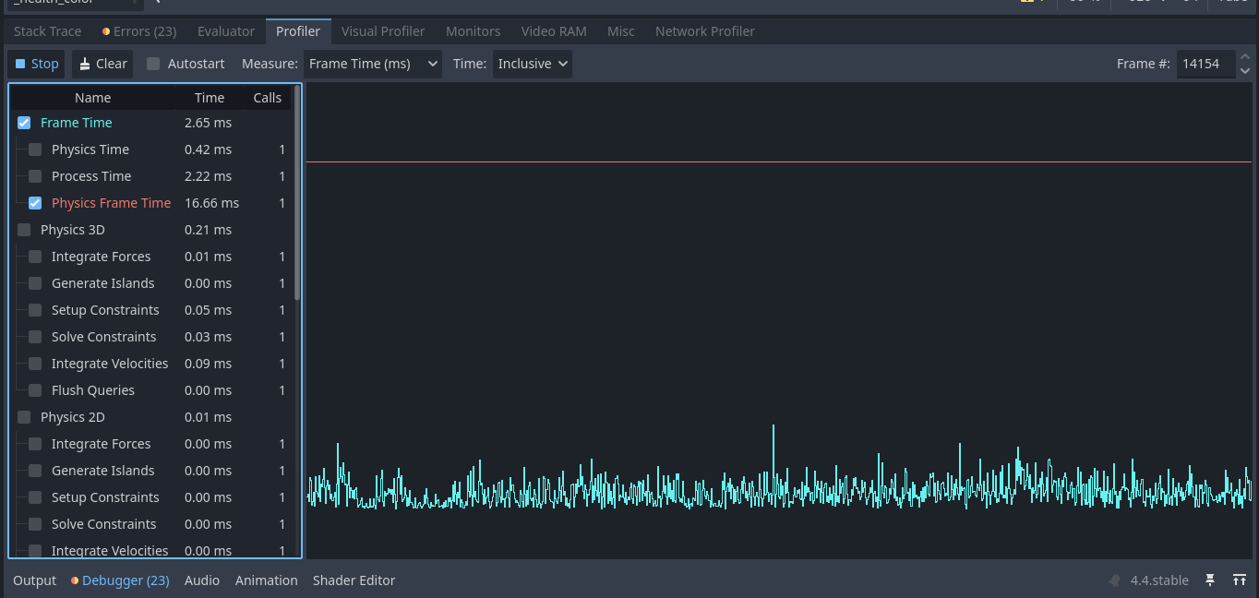Open the Network Profiler tab
This screenshot has height=598, width=1259.
point(704,31)
